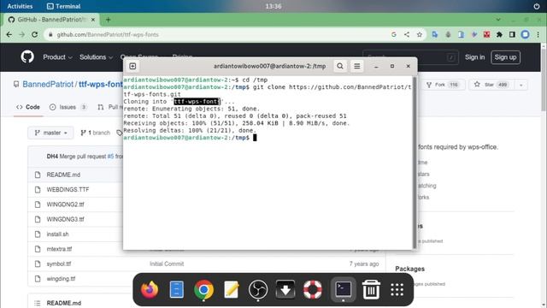Click the Sign in link
The height and width of the screenshot is (308, 547).
[474, 57]
